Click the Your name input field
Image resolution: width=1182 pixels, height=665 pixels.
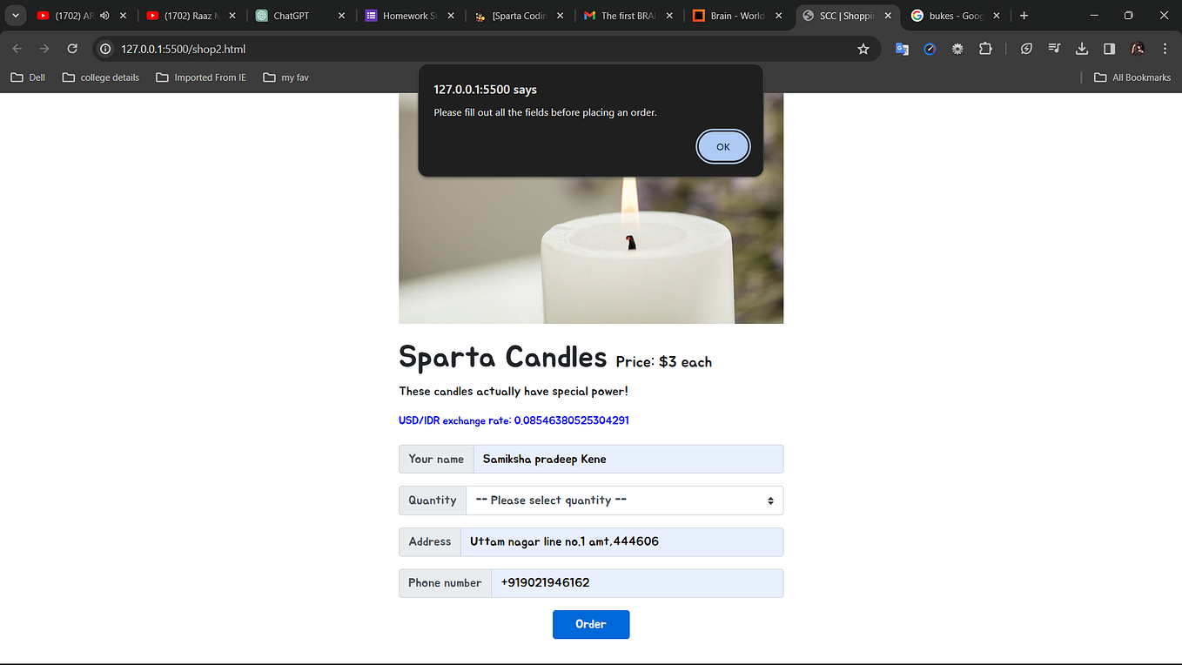point(627,459)
